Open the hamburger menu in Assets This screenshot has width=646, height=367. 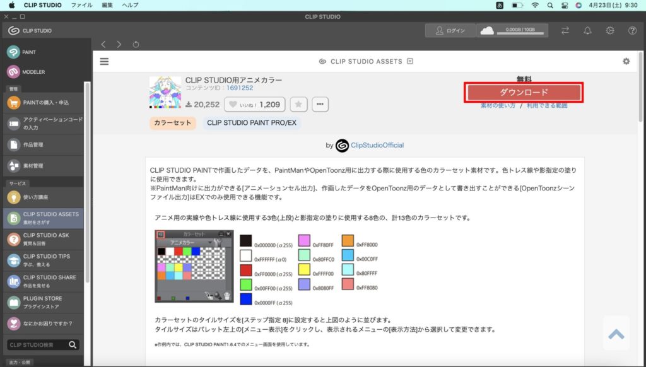105,61
